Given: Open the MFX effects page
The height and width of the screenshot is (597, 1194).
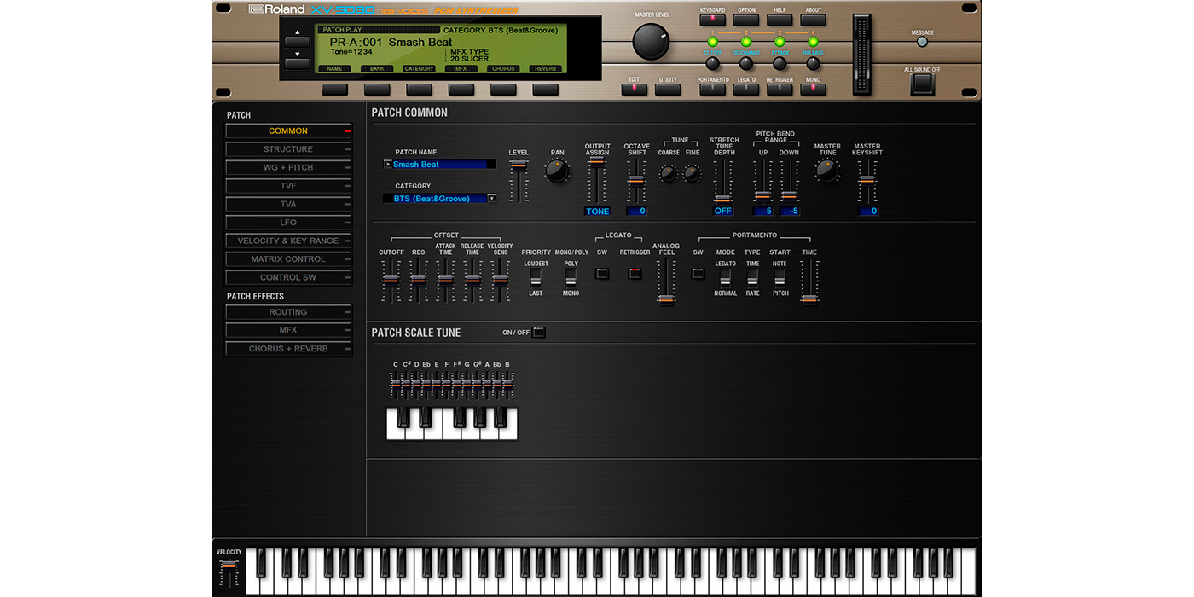Looking at the screenshot, I should pos(288,331).
